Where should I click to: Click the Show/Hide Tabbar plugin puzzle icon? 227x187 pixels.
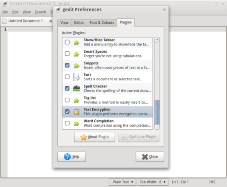point(77,42)
